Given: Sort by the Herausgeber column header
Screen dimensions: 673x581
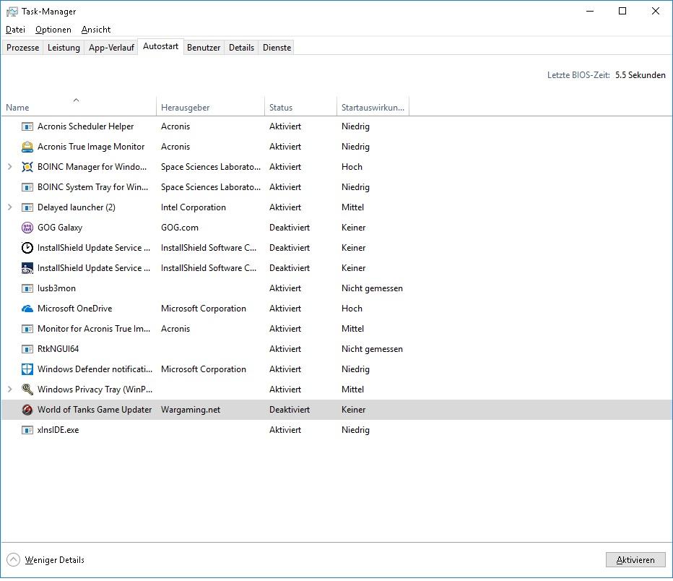Looking at the screenshot, I should click(x=210, y=106).
